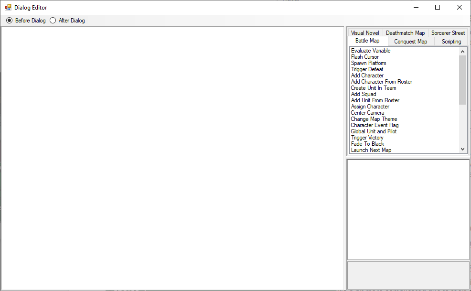
Task: Select Global Unit and Pilot
Action: [374, 131]
